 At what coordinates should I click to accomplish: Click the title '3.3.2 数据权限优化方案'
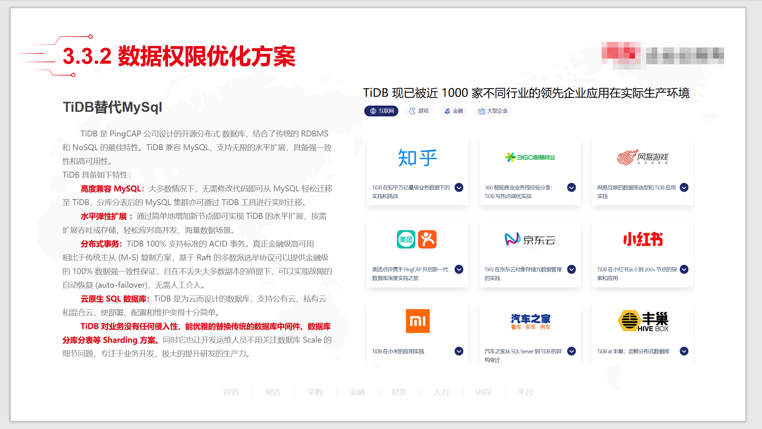[179, 56]
